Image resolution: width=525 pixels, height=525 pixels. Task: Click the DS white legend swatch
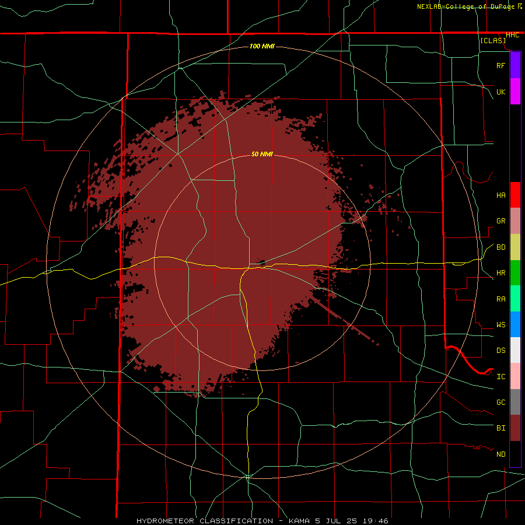(x=515, y=350)
